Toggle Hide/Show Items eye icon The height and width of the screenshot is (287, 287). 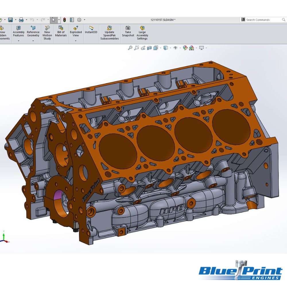(175, 48)
